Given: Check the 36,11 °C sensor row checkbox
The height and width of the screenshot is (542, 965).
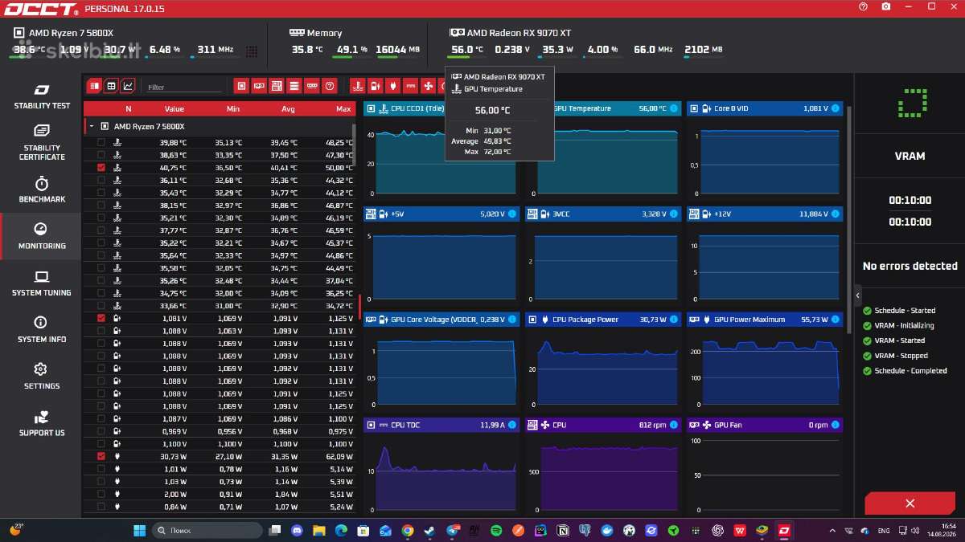Looking at the screenshot, I should 101,180.
